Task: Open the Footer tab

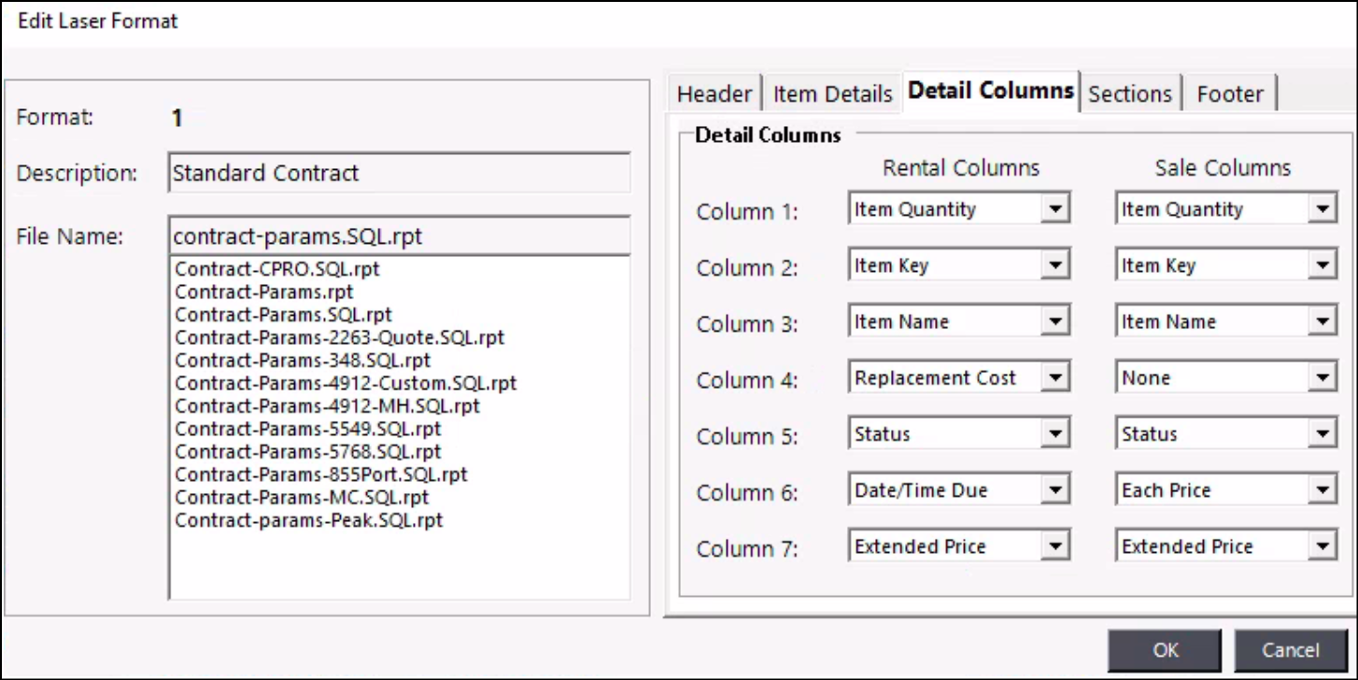Action: 1229,93
